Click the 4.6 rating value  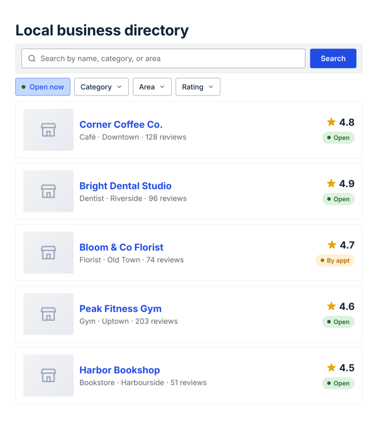tap(347, 307)
